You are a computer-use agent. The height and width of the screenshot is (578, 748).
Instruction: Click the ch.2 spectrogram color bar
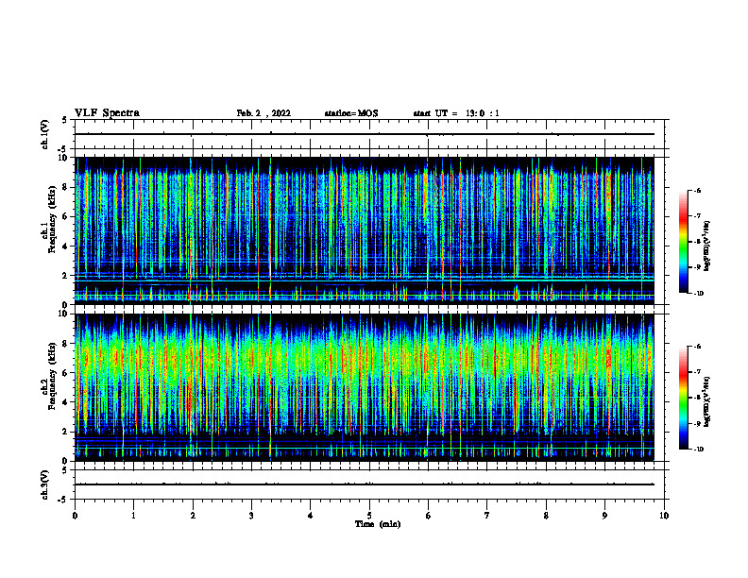(684, 398)
